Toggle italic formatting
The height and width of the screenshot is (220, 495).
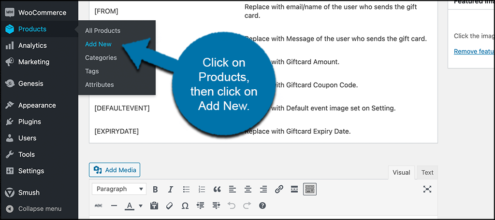[171, 189]
